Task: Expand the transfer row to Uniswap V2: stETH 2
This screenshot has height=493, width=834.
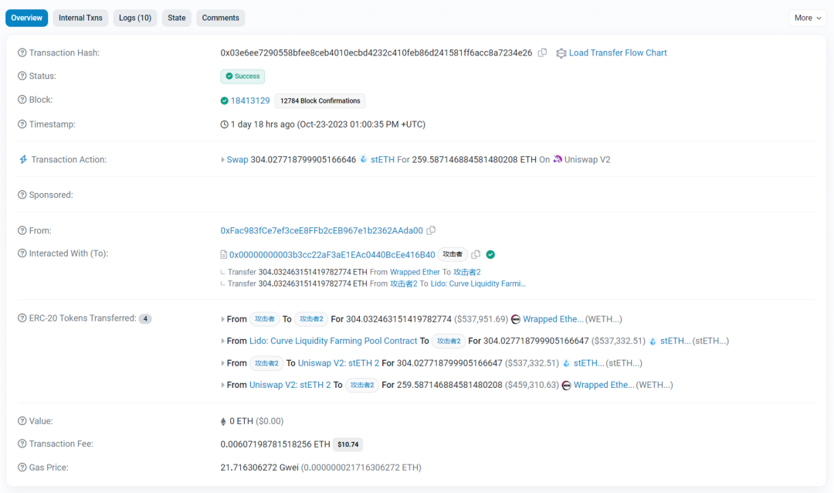Action: (222, 364)
